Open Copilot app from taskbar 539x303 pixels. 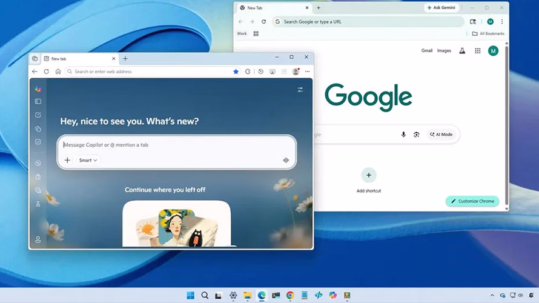click(332, 296)
